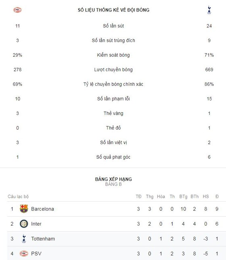
Task: Click the Barcelona club logo in standings
Action: point(24,209)
